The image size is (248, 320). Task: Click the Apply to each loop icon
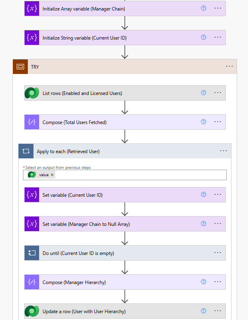[26, 151]
